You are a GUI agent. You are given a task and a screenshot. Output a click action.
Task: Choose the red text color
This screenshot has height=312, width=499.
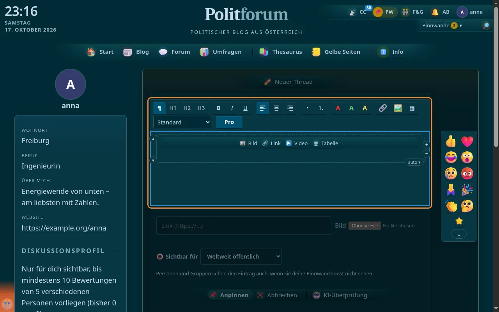pos(338,108)
